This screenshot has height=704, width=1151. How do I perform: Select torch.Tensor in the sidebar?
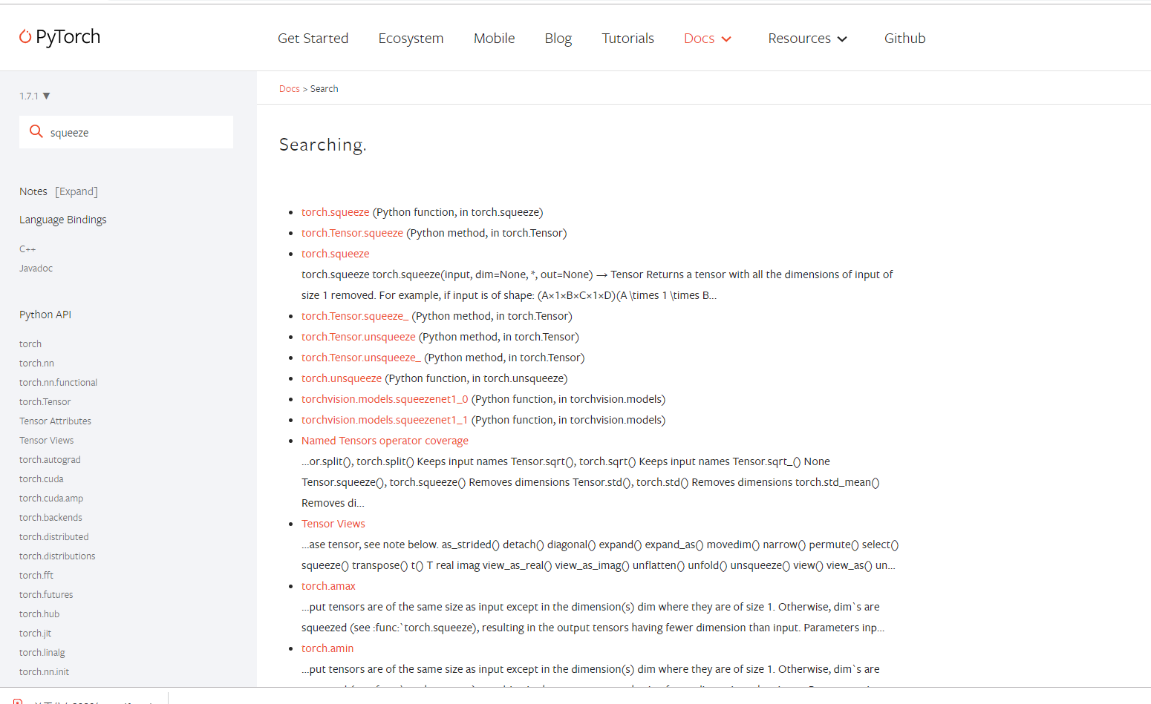(x=45, y=402)
